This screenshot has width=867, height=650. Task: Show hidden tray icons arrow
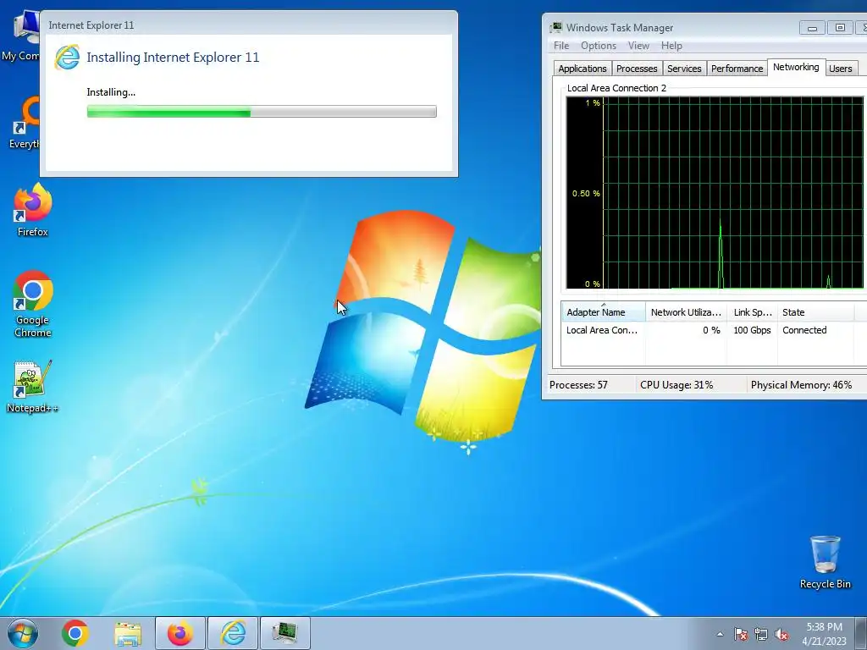[x=720, y=634]
